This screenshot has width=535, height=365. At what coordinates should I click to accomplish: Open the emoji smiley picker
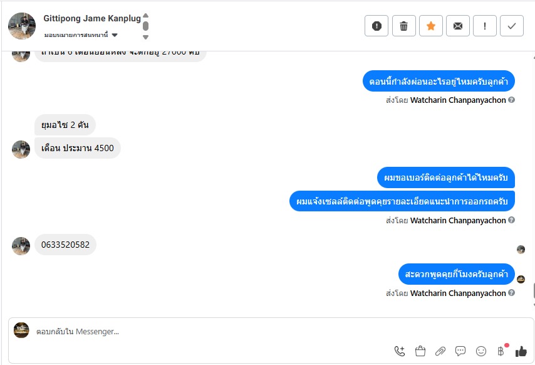tap(480, 351)
